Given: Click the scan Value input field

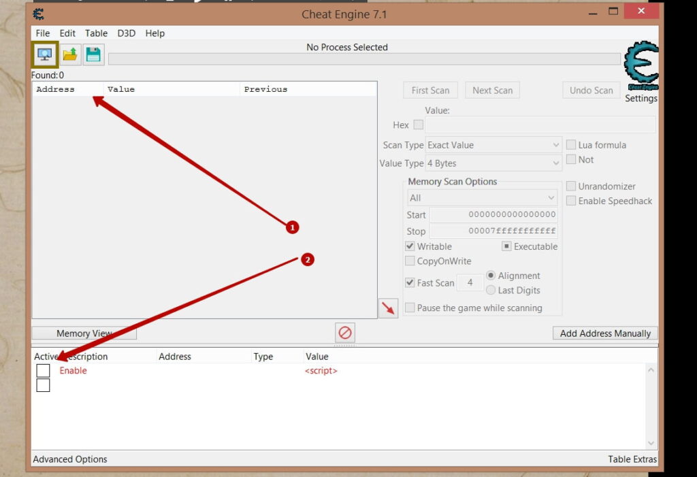Looking at the screenshot, I should pos(540,125).
